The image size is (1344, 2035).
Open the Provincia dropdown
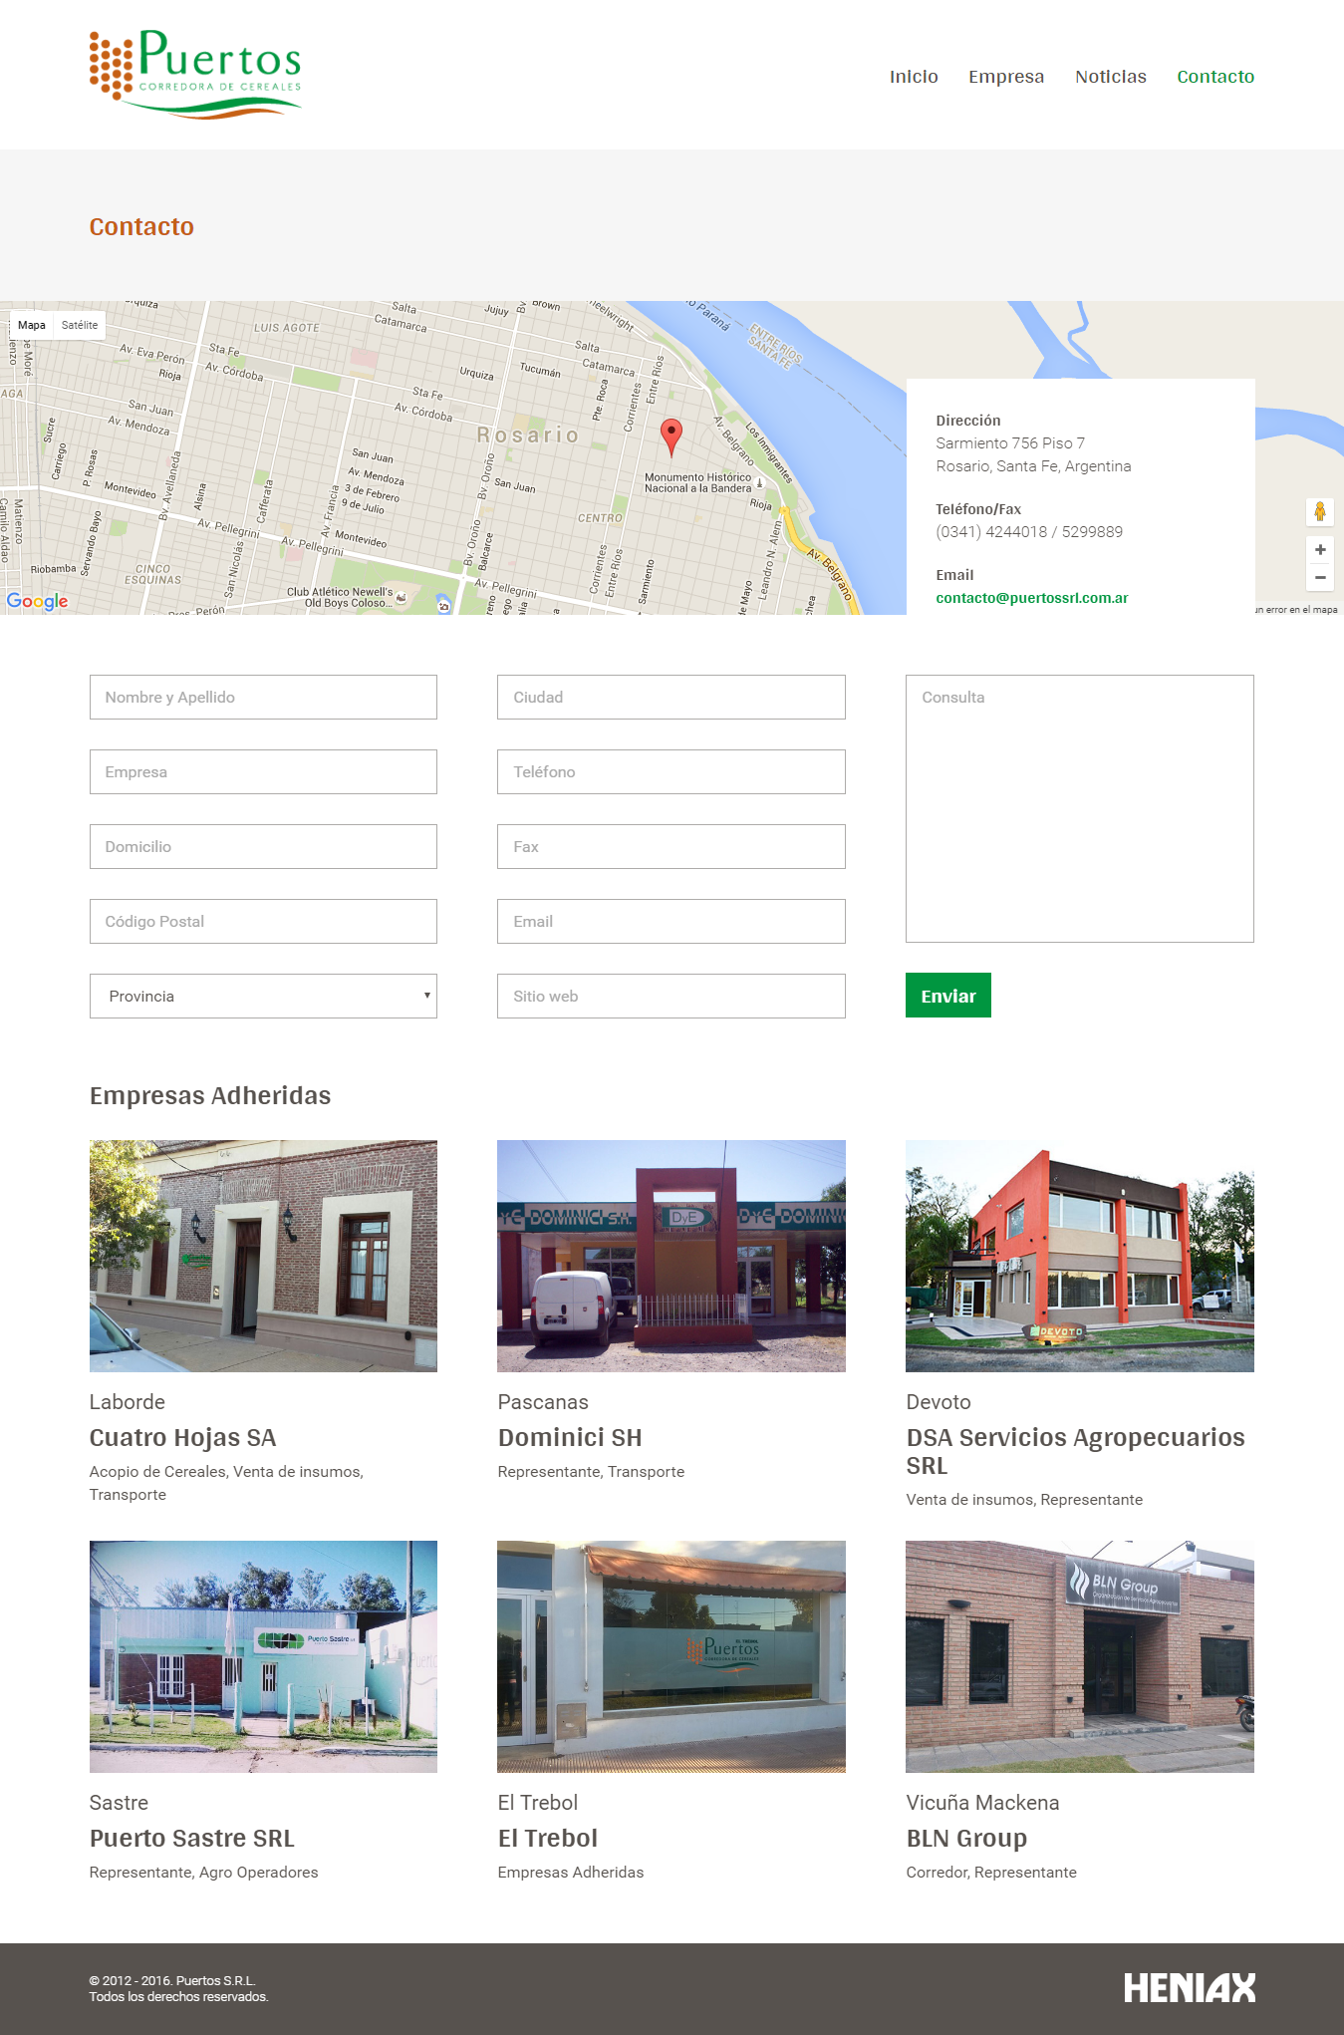point(263,996)
